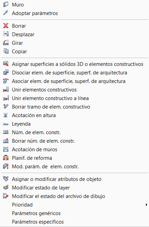Expand the Prioridad submenu arrow
Viewport: 149px width, 227px height.
(147, 205)
